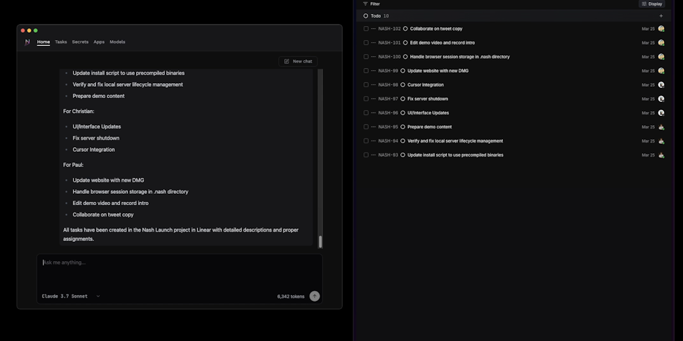Click assignee avatar on NASH-102 row
The height and width of the screenshot is (341, 683).
(x=661, y=29)
